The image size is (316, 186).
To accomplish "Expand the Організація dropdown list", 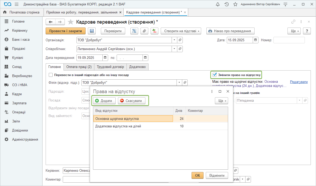I will 174,40.
